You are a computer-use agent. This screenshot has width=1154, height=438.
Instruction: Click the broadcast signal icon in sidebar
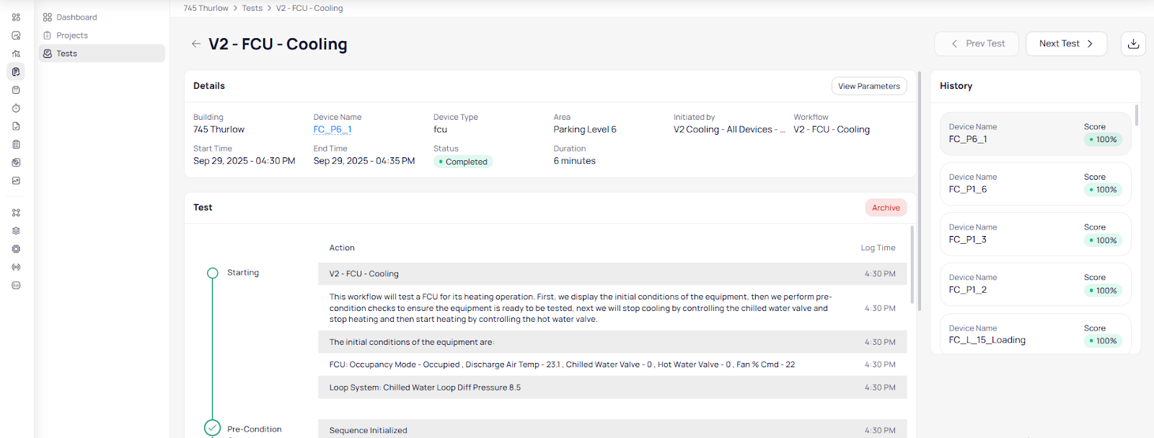(16, 267)
